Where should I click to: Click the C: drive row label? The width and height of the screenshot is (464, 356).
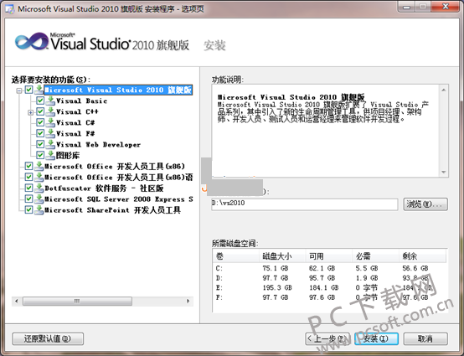[x=219, y=268]
